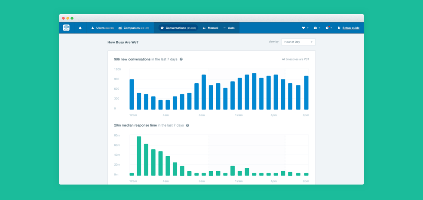The width and height of the screenshot is (423, 200).
Task: Switch to the Companies tab
Action: pyautogui.click(x=134, y=28)
